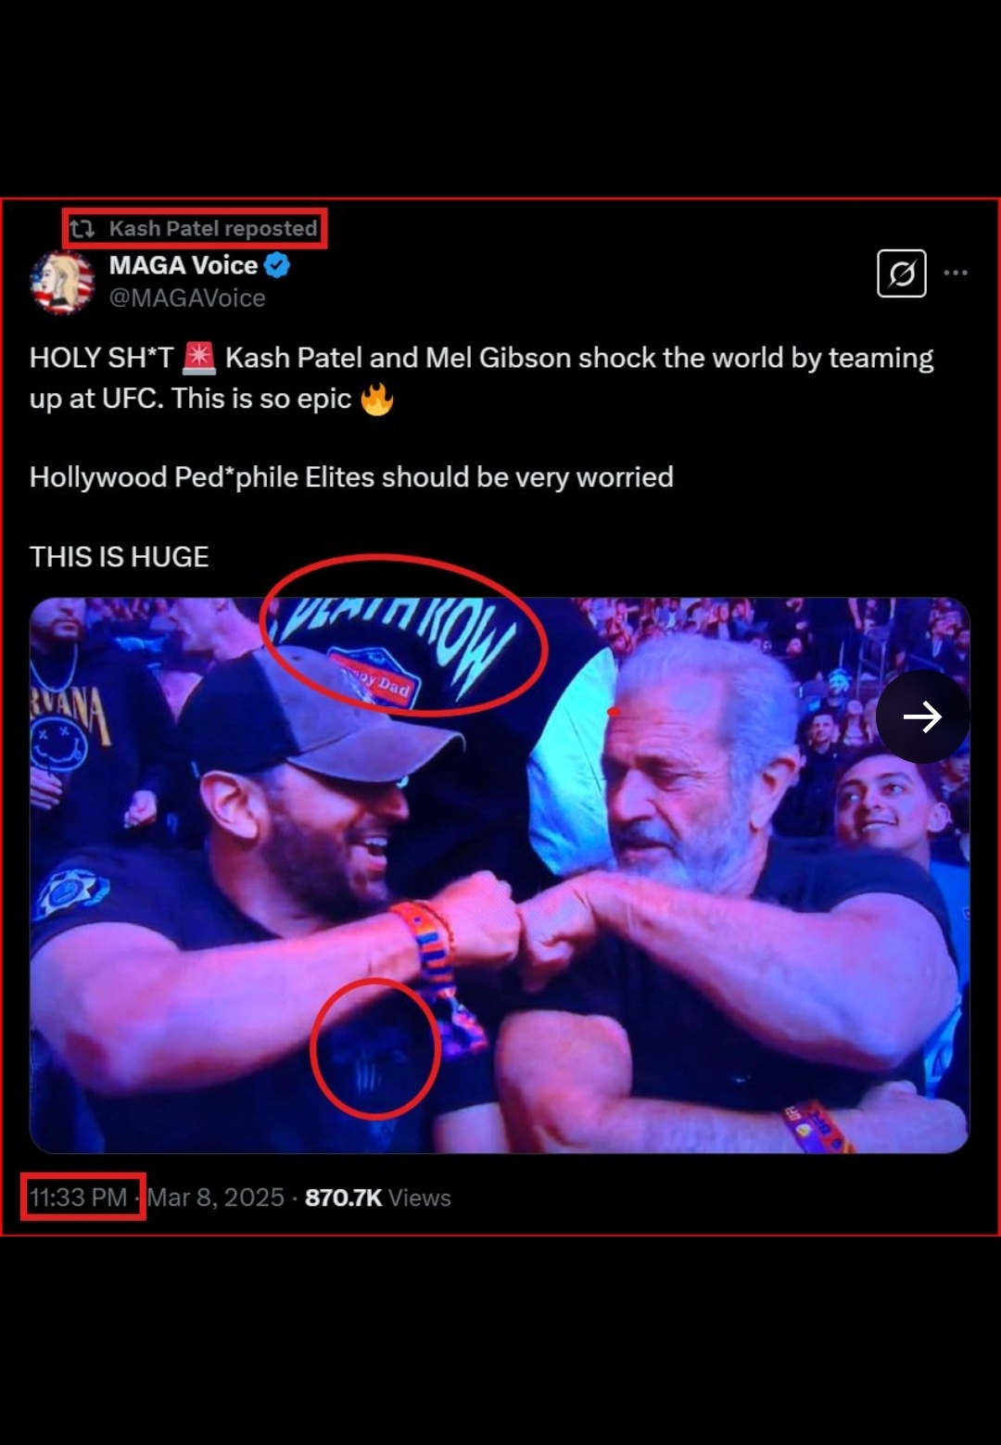The image size is (1001, 1445).
Task: Open the three-dot more options menu
Action: 956,273
